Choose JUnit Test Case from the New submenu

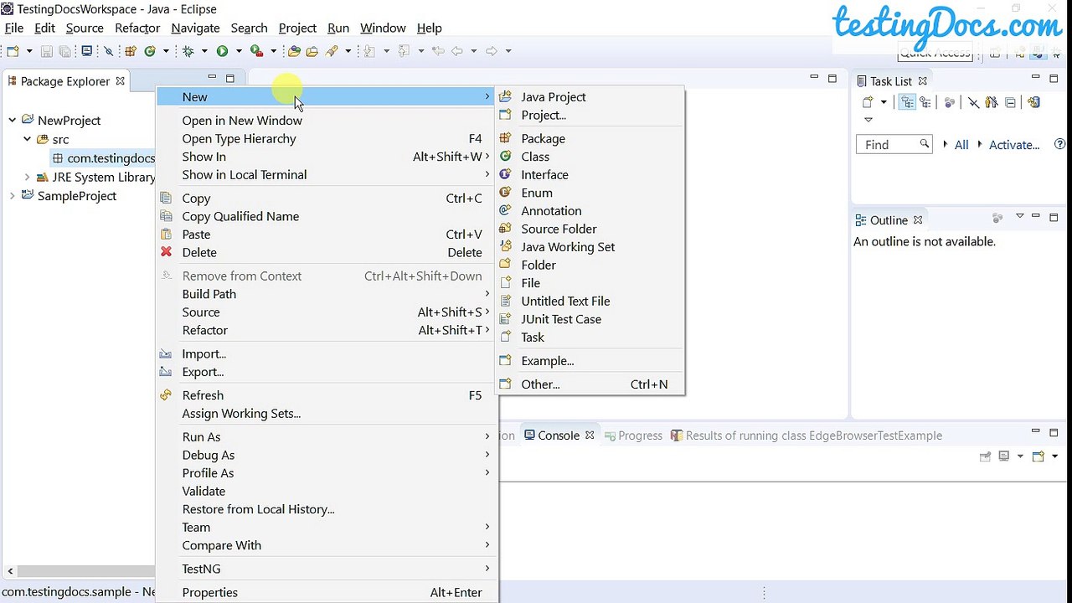[x=590, y=319]
